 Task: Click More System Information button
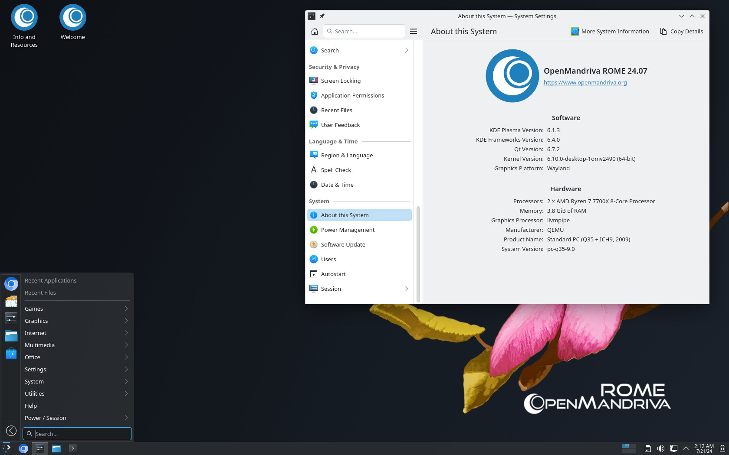[x=610, y=31]
